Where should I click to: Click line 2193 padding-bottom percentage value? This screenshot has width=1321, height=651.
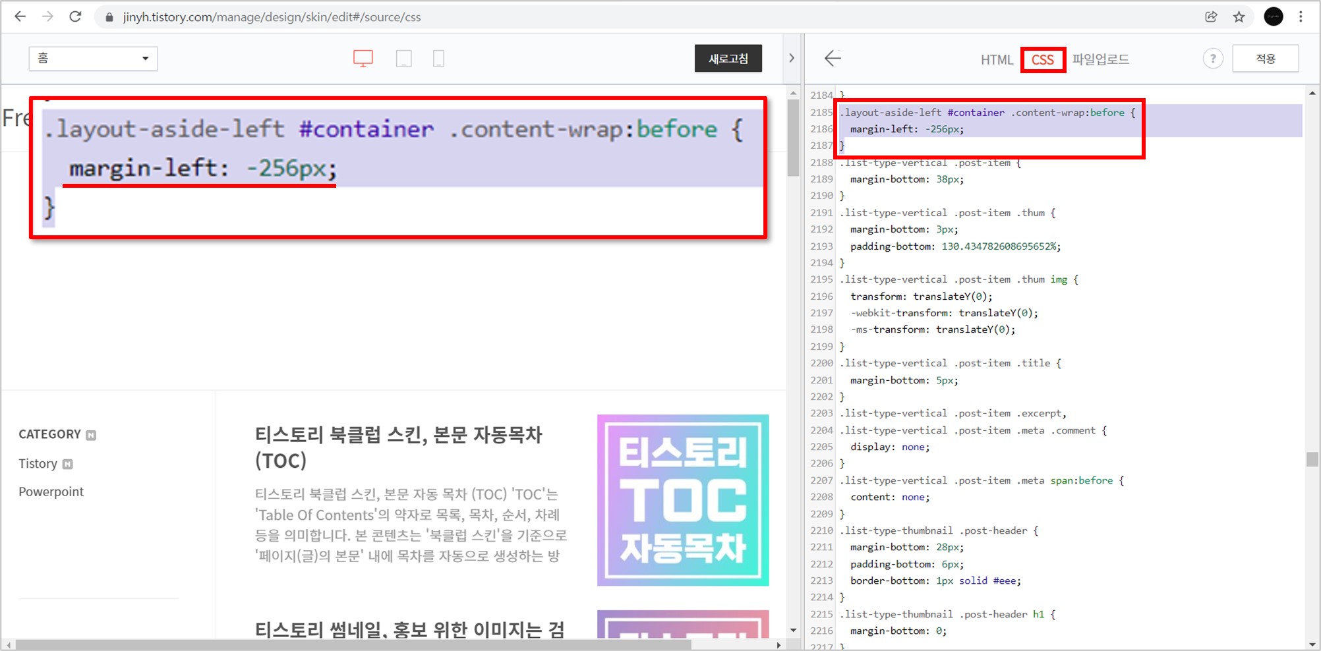click(x=998, y=246)
